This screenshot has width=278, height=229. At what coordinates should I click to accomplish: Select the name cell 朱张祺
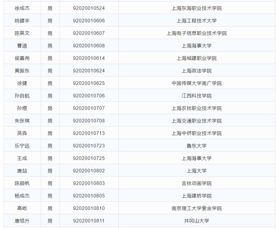pyautogui.click(x=22, y=121)
